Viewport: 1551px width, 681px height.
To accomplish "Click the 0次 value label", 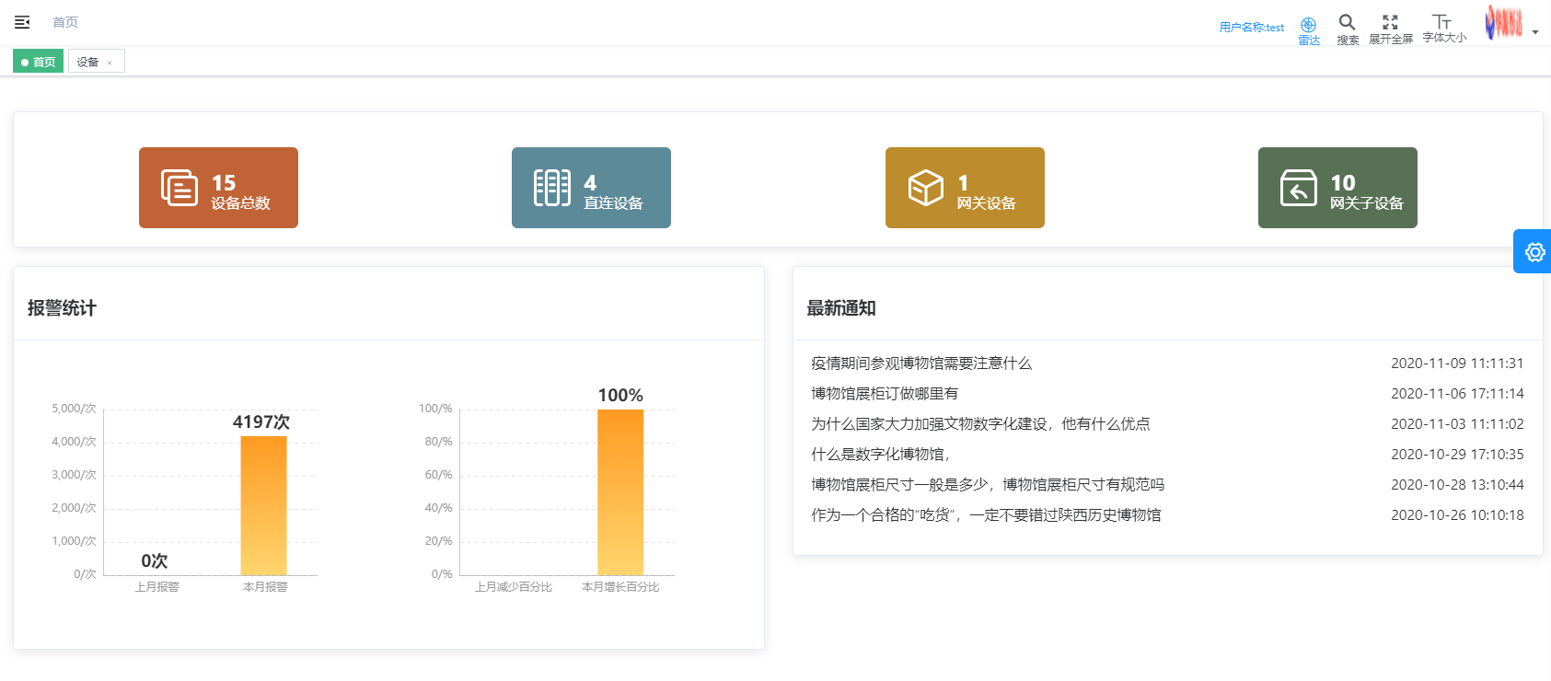I will 155,560.
